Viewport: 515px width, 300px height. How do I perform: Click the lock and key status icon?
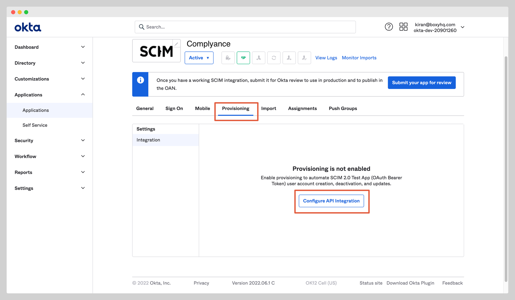click(228, 58)
